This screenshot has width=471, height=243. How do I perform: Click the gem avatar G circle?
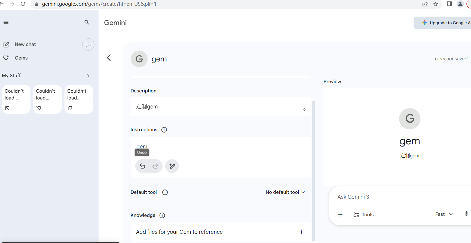pos(139,59)
